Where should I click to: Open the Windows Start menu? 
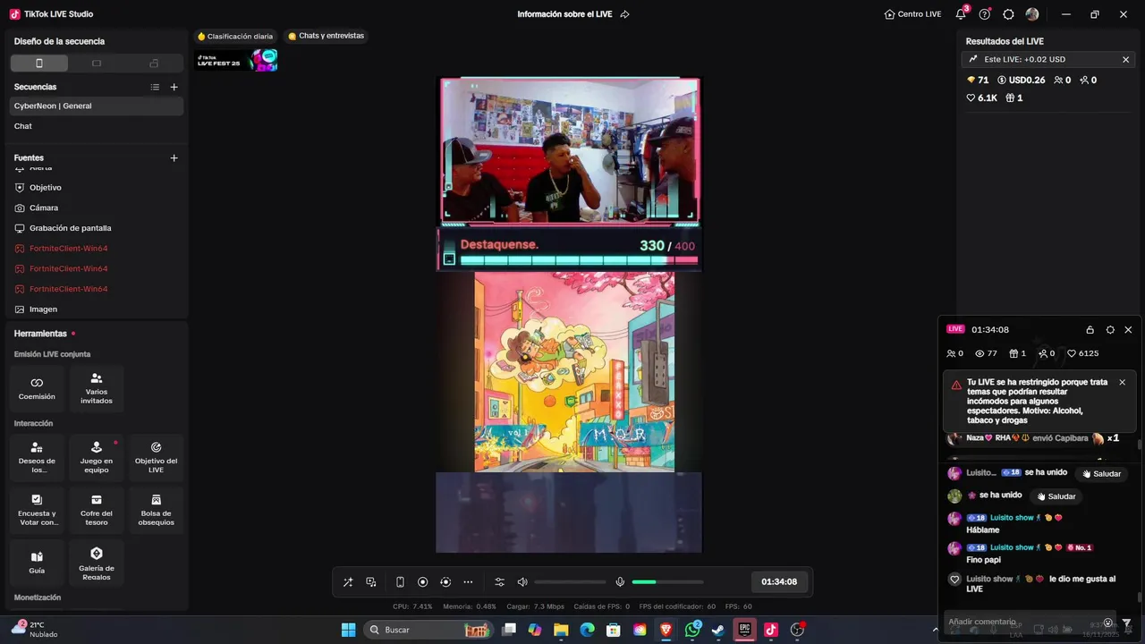[x=349, y=630]
